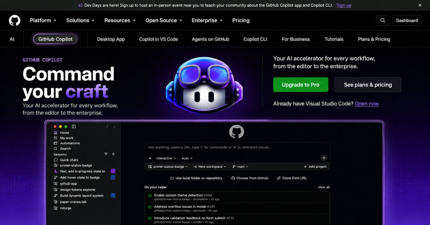Open the Desktop App tab
The height and width of the screenshot is (225, 430).
[111, 39]
